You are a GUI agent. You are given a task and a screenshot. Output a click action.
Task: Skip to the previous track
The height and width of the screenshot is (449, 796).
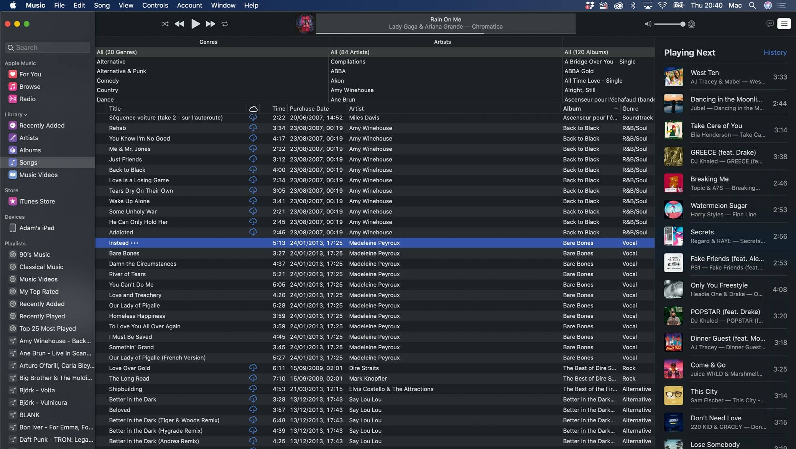click(179, 24)
